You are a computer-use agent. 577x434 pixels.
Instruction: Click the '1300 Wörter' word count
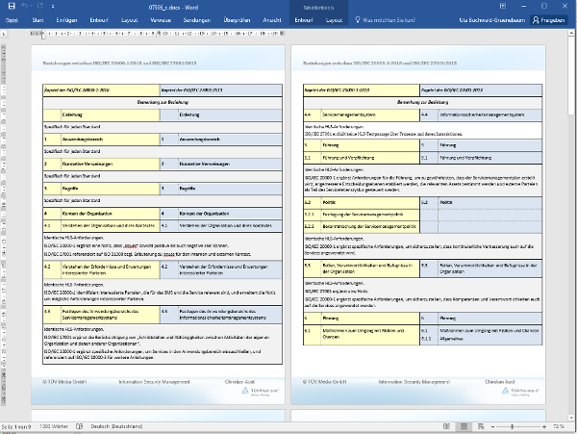click(53, 426)
